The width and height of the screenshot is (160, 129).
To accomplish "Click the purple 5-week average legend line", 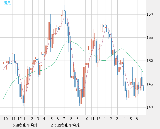I will pos(7,125).
